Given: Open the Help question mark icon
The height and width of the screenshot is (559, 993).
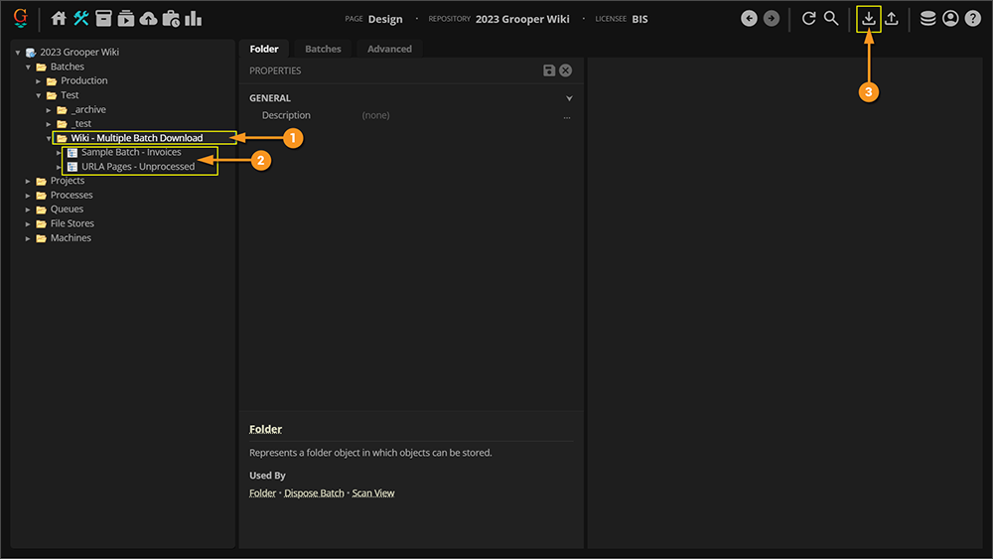Looking at the screenshot, I should [973, 18].
